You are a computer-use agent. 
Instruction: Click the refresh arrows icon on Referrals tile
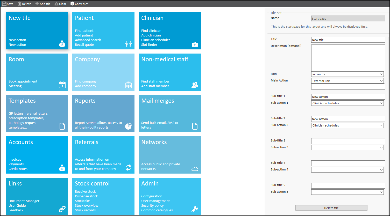pyautogui.click(x=129, y=168)
